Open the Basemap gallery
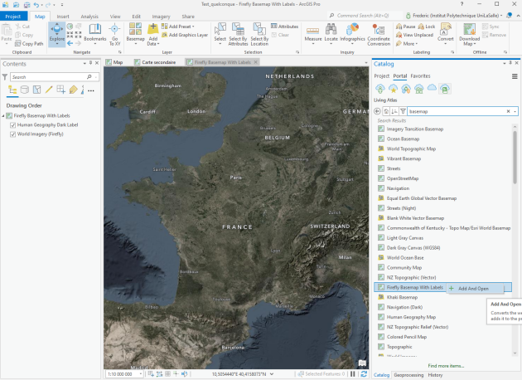The width and height of the screenshot is (522, 380). point(136,34)
